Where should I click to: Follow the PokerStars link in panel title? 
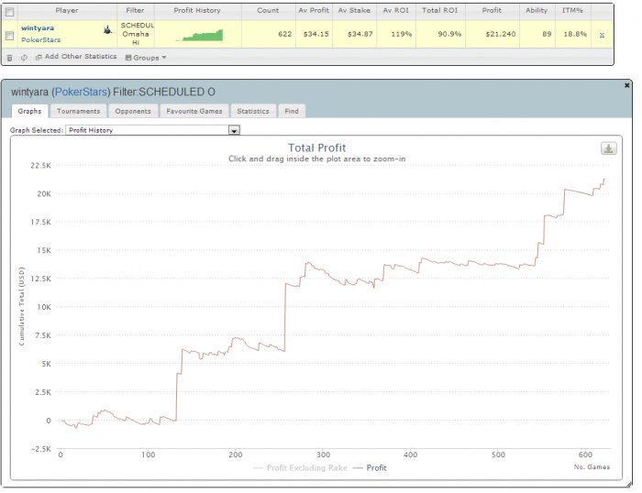[x=81, y=92]
